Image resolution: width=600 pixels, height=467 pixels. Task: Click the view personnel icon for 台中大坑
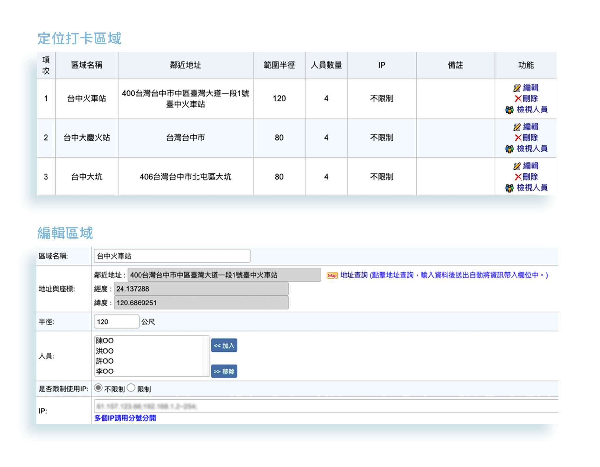[509, 188]
